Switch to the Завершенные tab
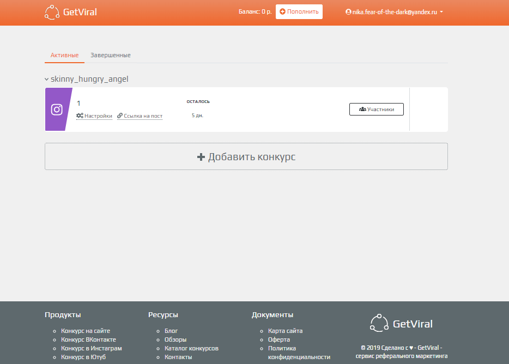The width and height of the screenshot is (509, 364). tap(110, 55)
